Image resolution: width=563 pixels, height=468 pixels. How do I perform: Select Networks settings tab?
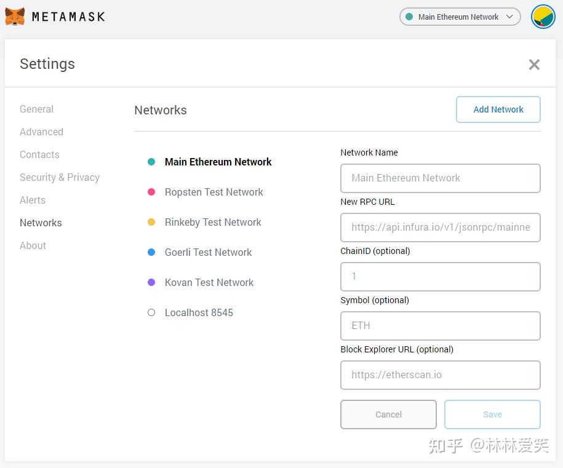41,223
